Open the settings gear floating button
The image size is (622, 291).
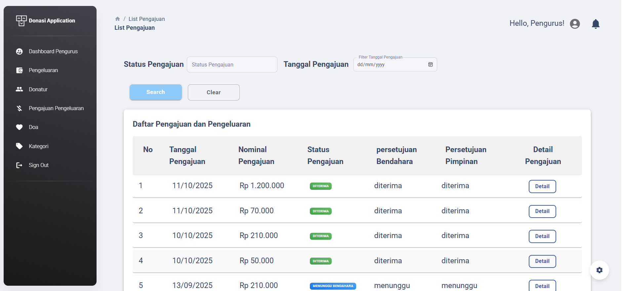point(599,270)
